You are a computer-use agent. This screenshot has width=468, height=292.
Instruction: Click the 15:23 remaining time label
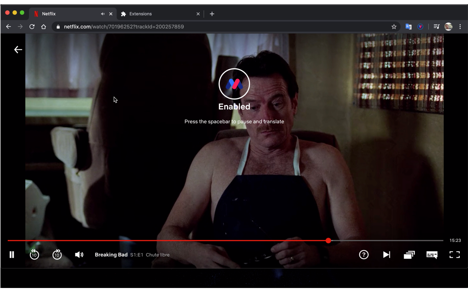455,241
